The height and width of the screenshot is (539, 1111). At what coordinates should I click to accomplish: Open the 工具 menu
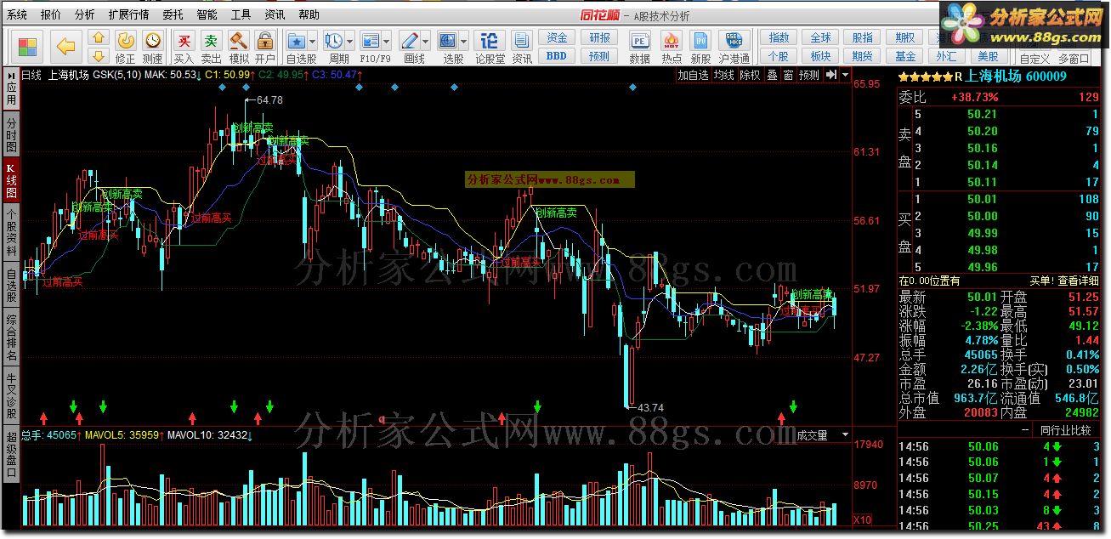point(241,14)
